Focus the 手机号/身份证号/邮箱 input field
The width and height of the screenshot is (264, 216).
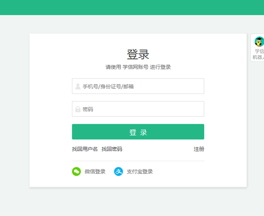click(x=138, y=86)
